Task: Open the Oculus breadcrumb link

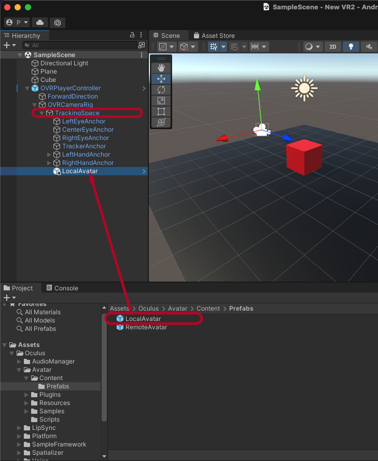Action: click(148, 309)
